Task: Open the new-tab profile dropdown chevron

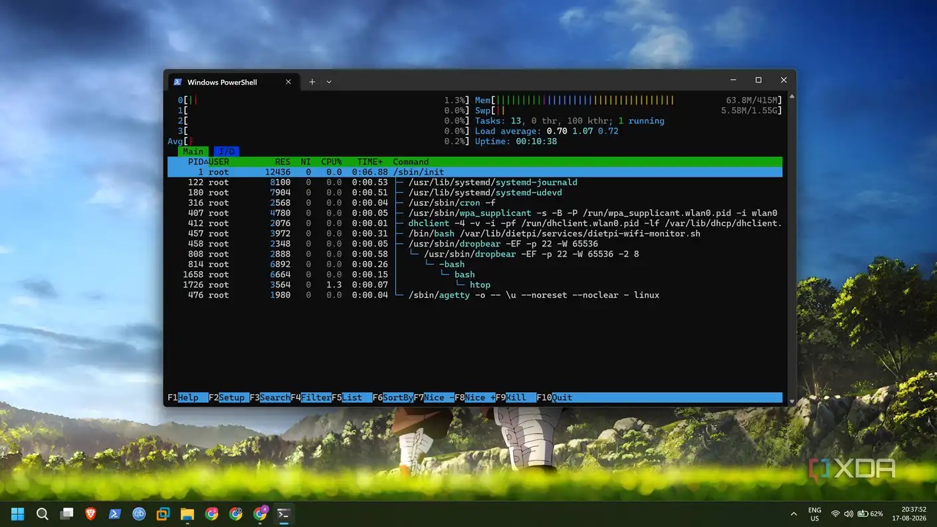Action: [x=328, y=82]
